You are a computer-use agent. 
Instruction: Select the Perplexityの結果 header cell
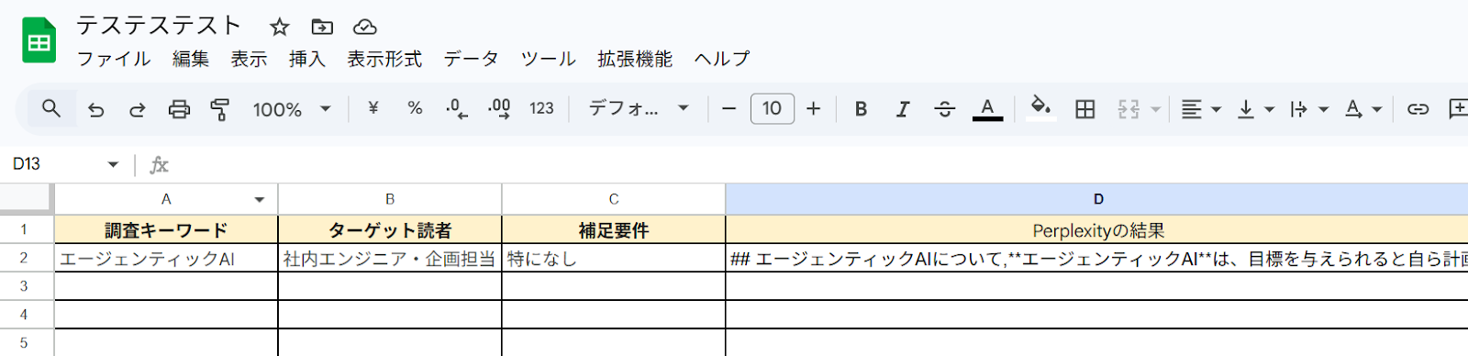click(1097, 229)
